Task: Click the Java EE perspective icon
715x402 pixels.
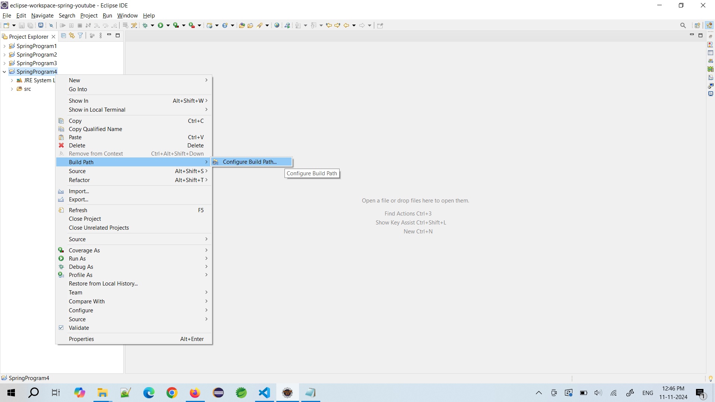Action: tap(709, 25)
